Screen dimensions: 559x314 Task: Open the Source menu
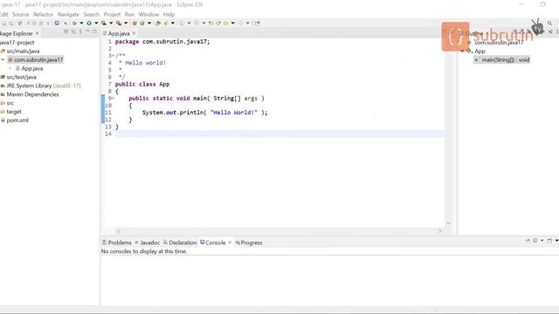(20, 14)
